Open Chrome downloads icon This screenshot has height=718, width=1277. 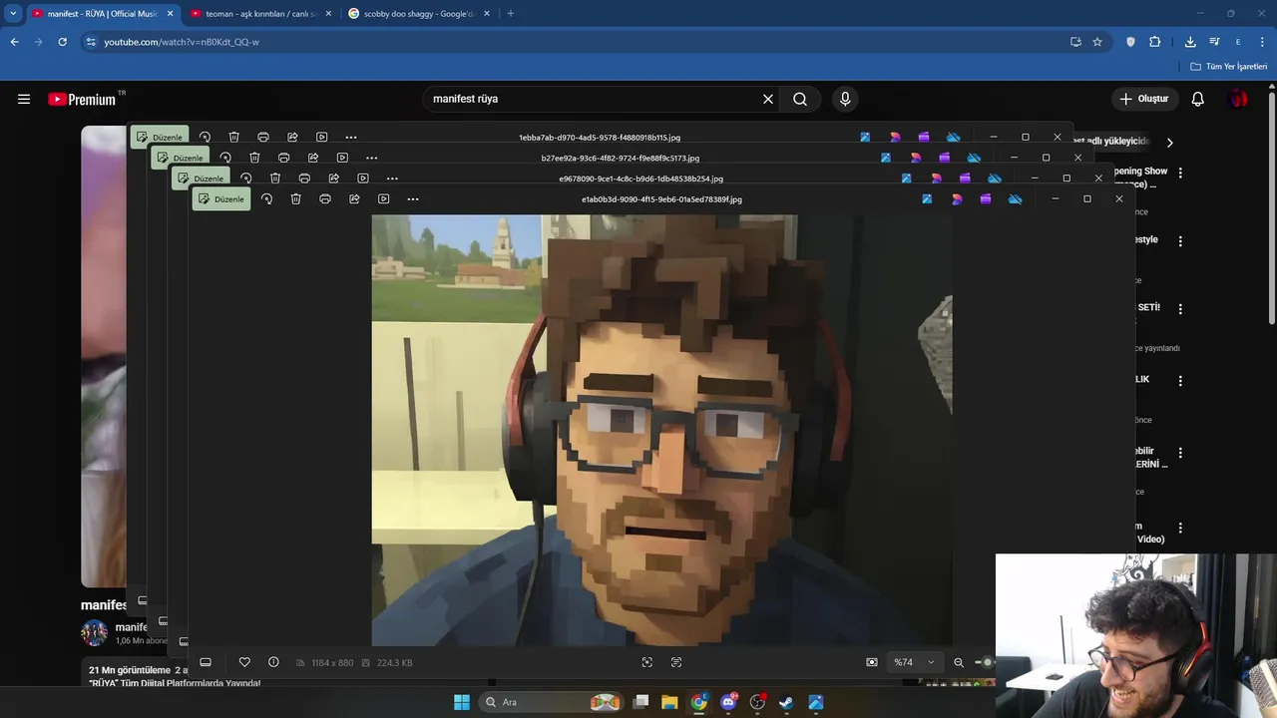pyautogui.click(x=1190, y=42)
